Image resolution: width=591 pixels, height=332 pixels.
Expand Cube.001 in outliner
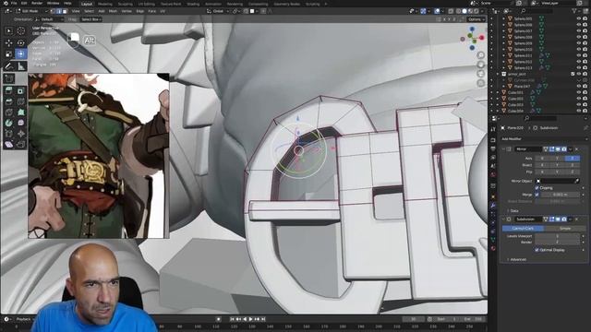[498, 92]
